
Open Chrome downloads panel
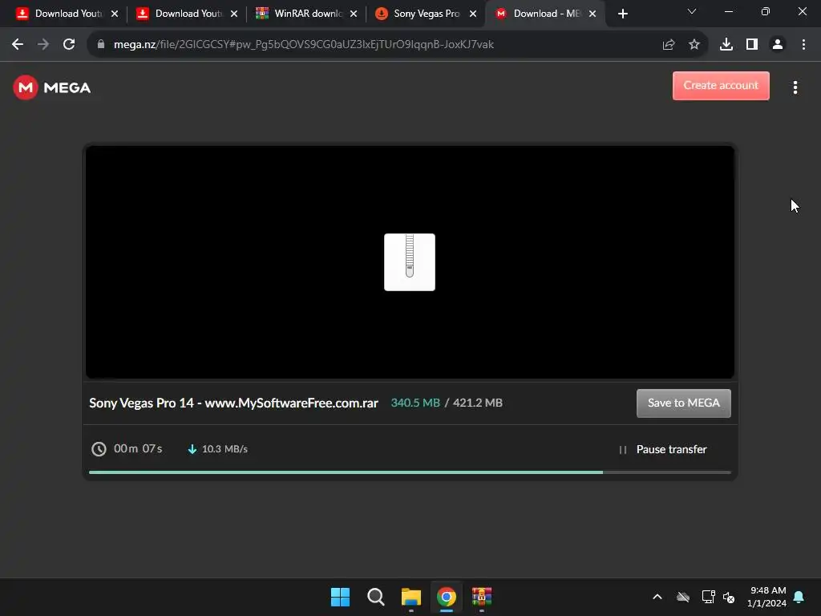tap(726, 45)
